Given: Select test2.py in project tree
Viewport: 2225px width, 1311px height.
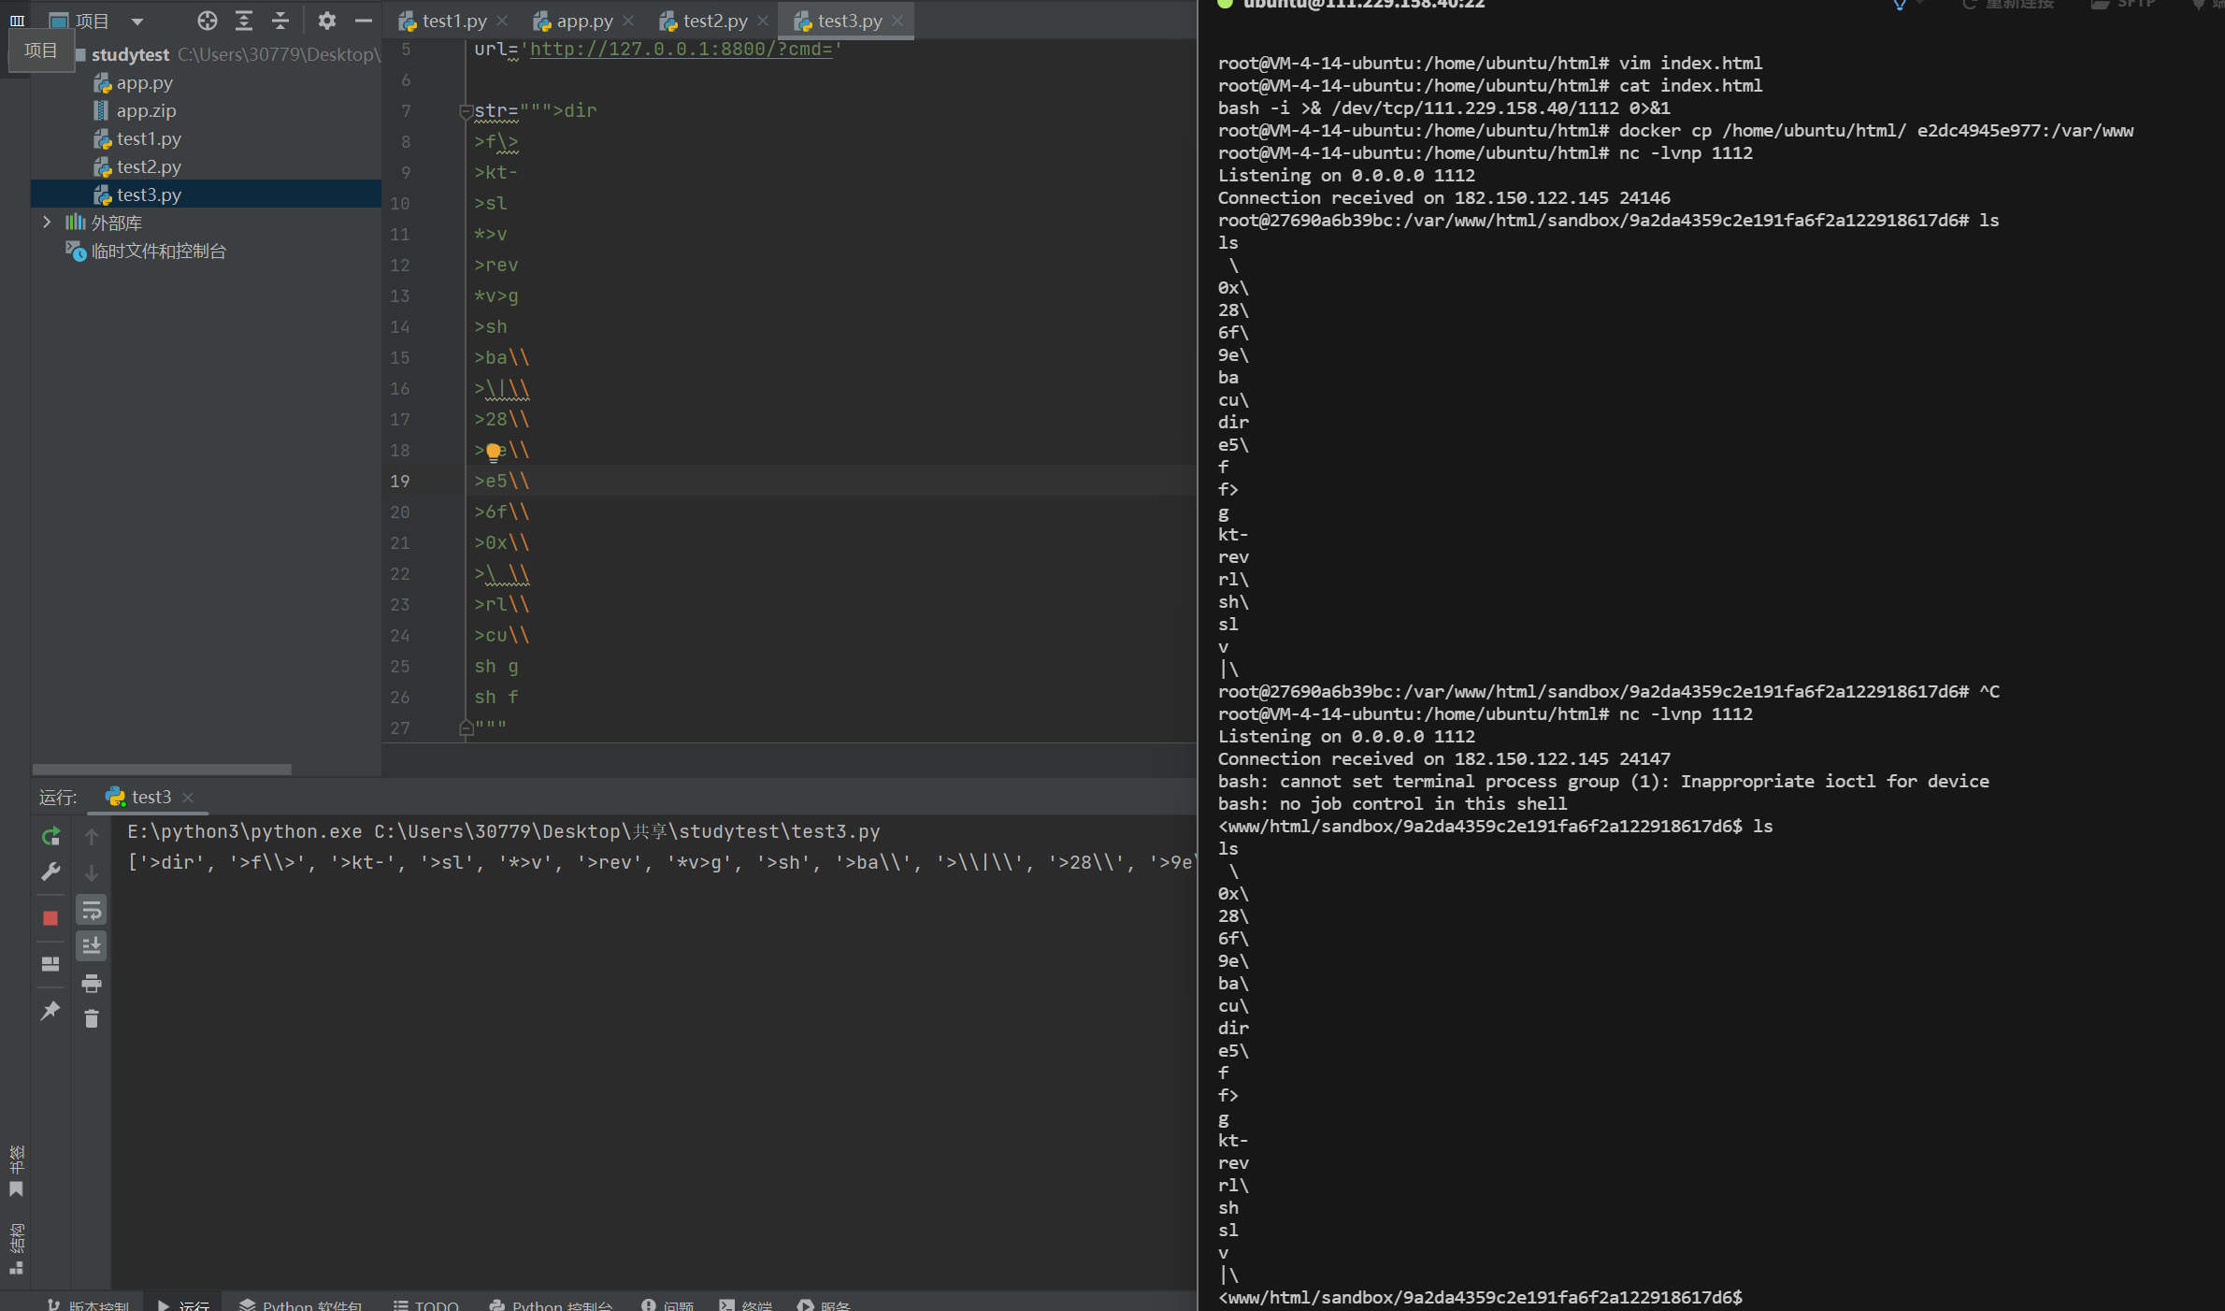Looking at the screenshot, I should point(149,166).
